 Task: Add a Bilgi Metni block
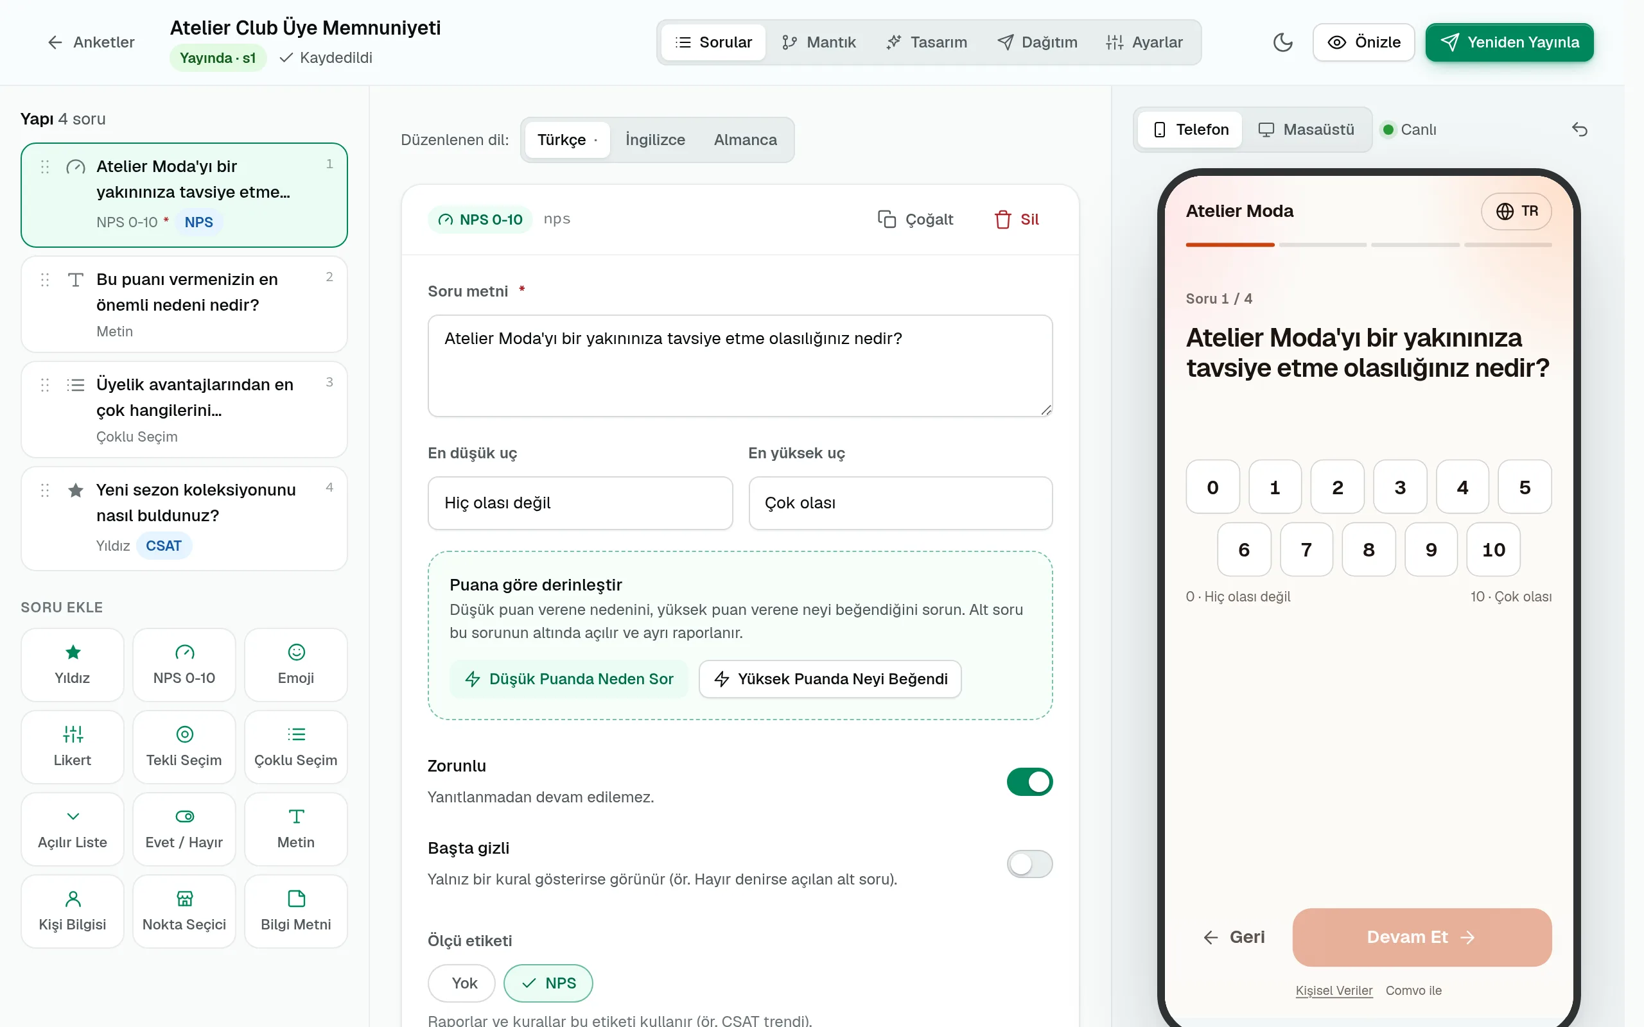tap(296, 911)
